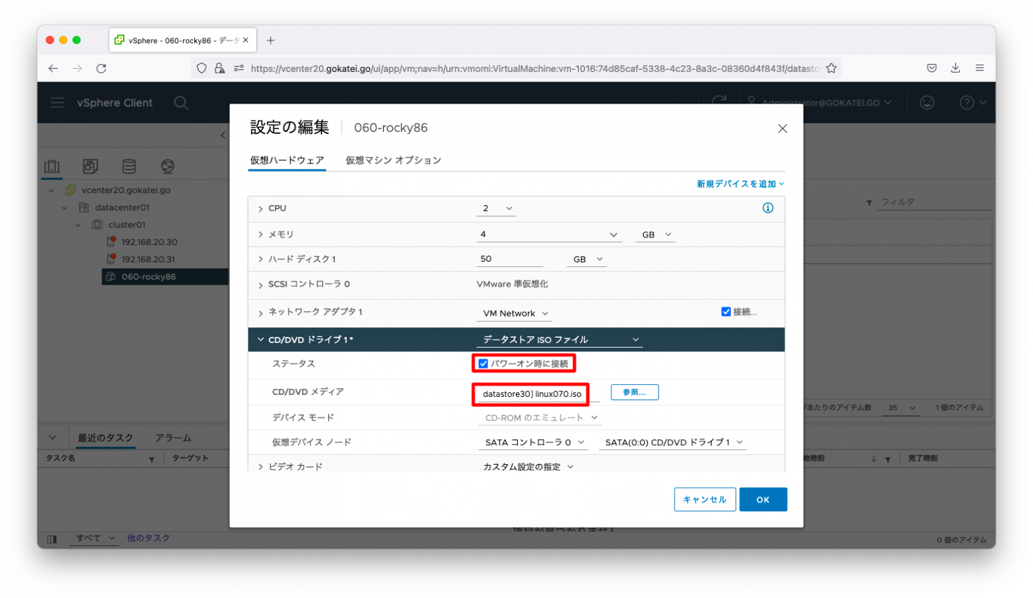Open a new browser tab

coord(270,40)
